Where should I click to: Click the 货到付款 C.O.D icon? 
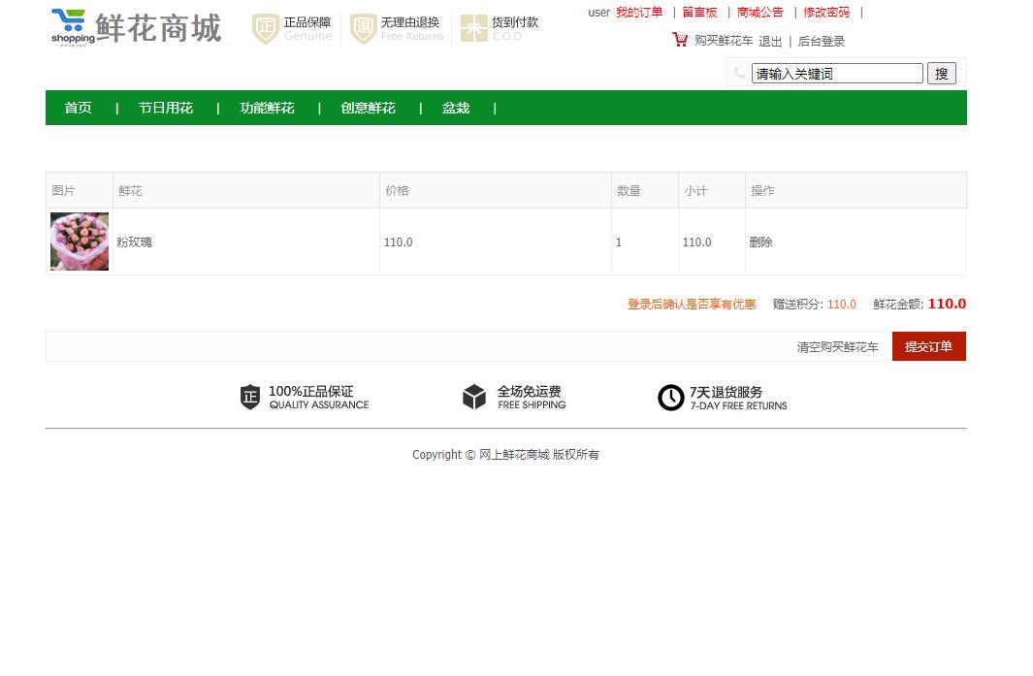pyautogui.click(x=474, y=28)
